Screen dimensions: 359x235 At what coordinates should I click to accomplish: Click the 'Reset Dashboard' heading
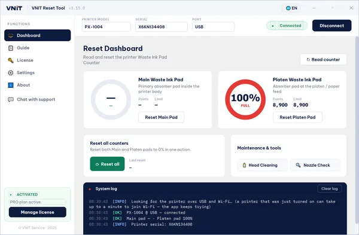click(x=113, y=48)
